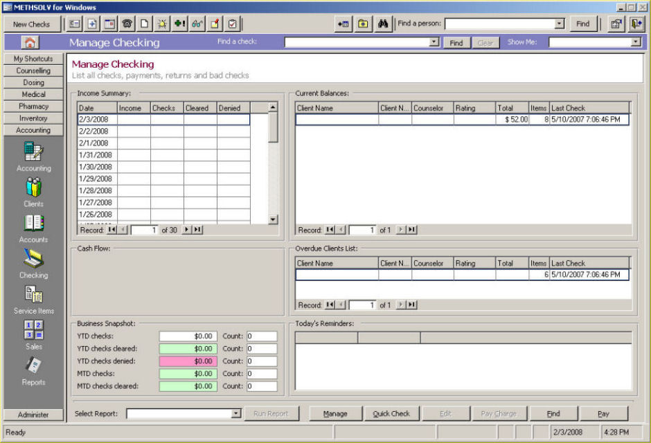The height and width of the screenshot is (443, 651).
Task: Click the eyeglasses icon in the toolbar
Action: click(197, 24)
